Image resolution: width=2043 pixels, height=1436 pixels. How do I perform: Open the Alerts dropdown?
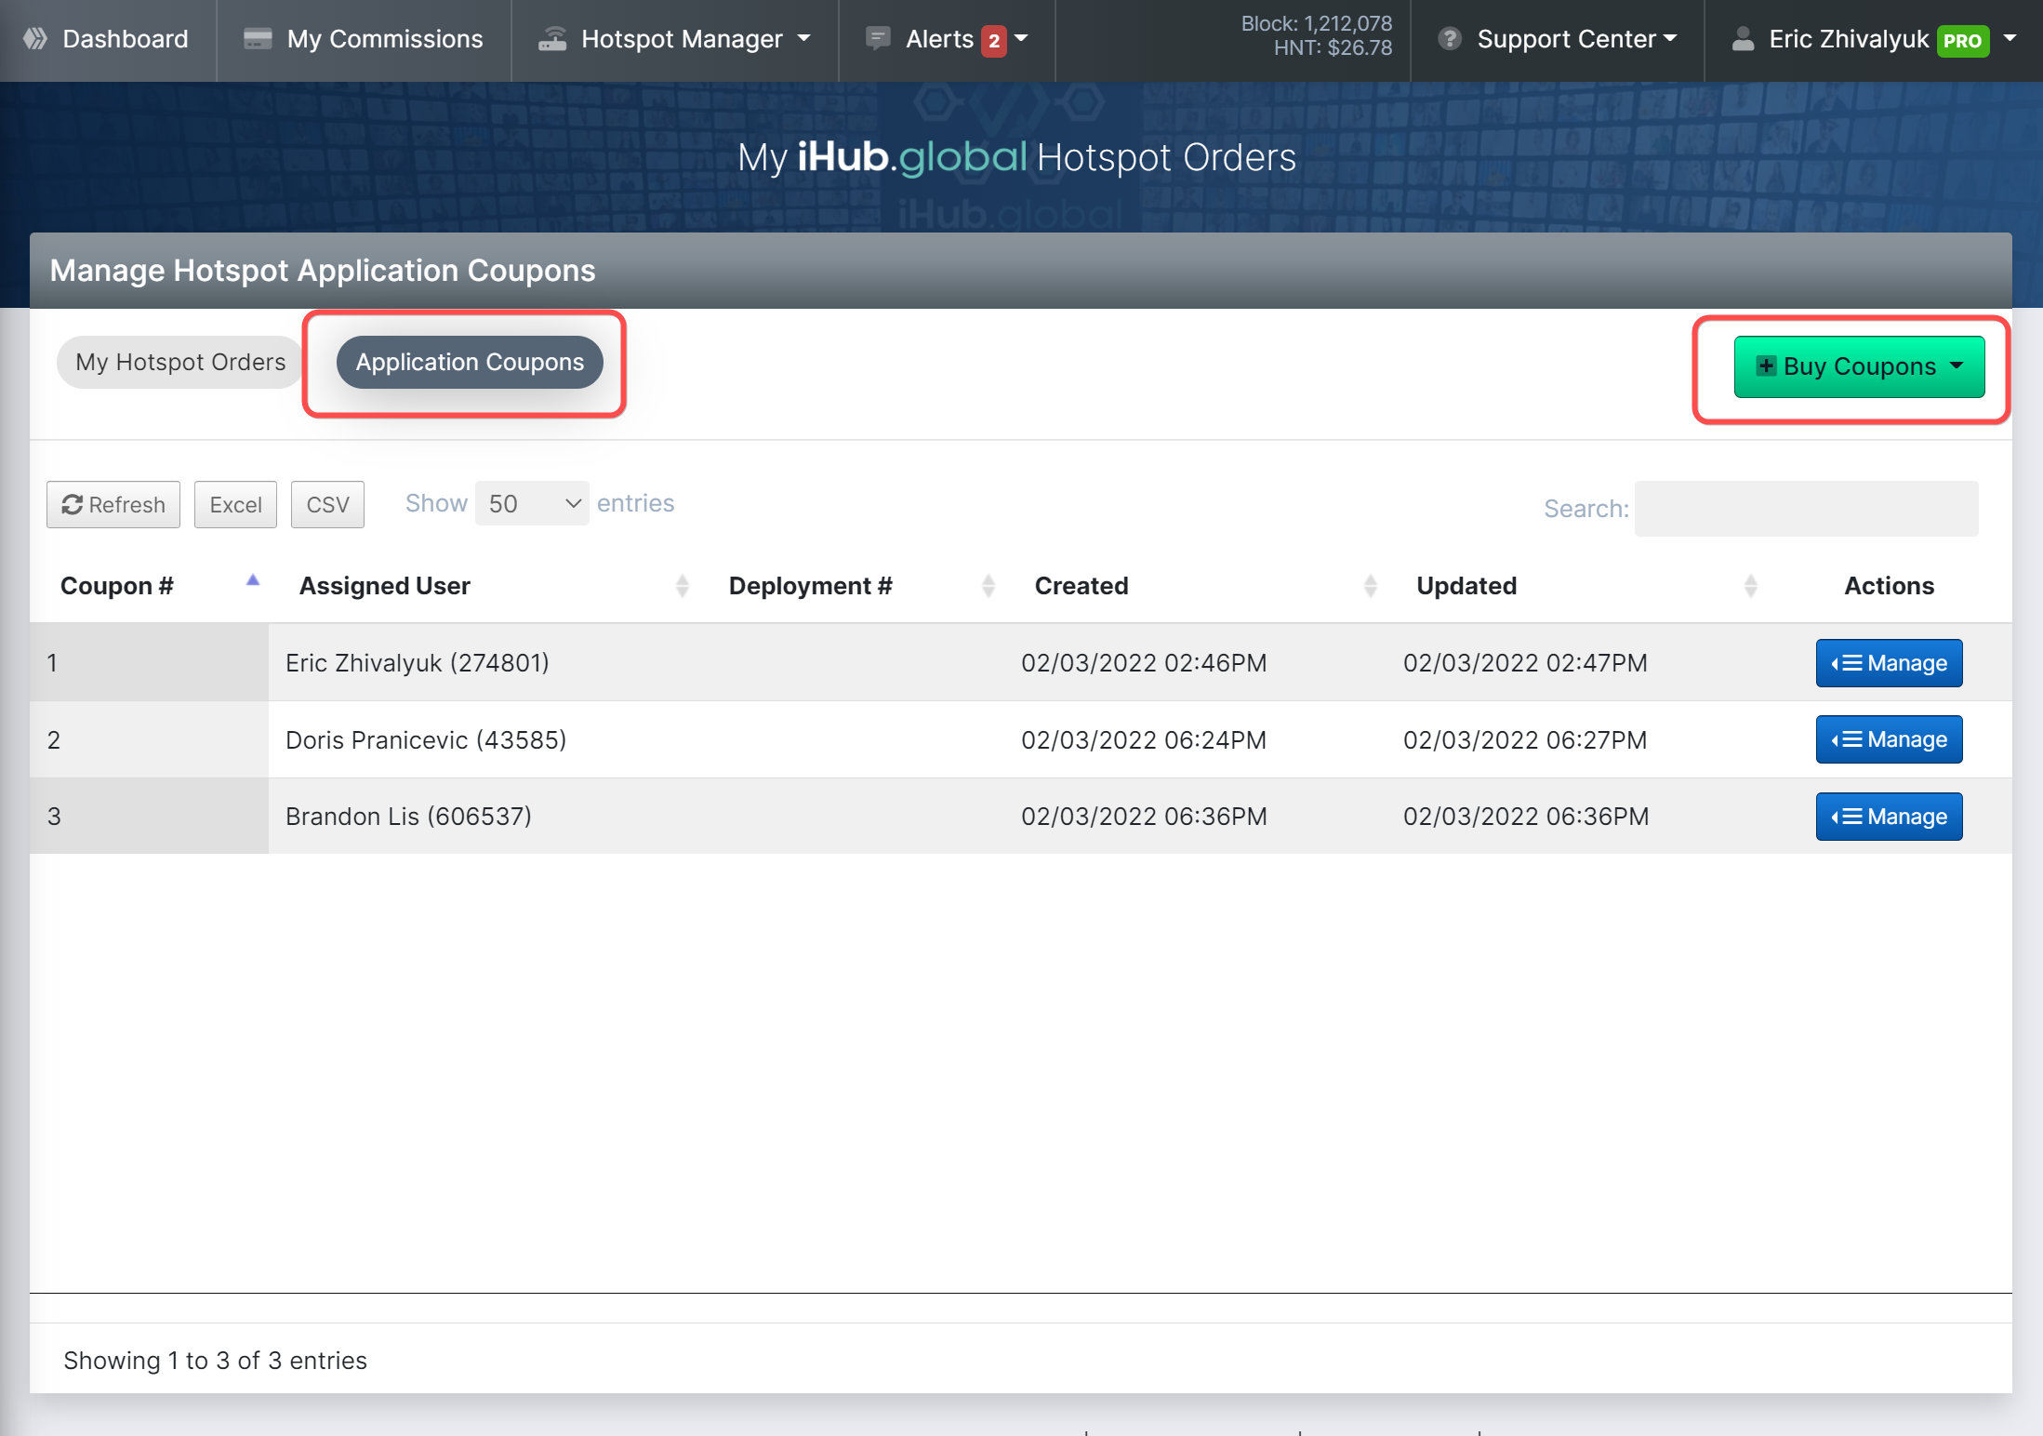[947, 39]
